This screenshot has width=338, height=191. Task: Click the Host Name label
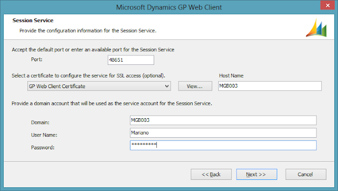coord(231,75)
